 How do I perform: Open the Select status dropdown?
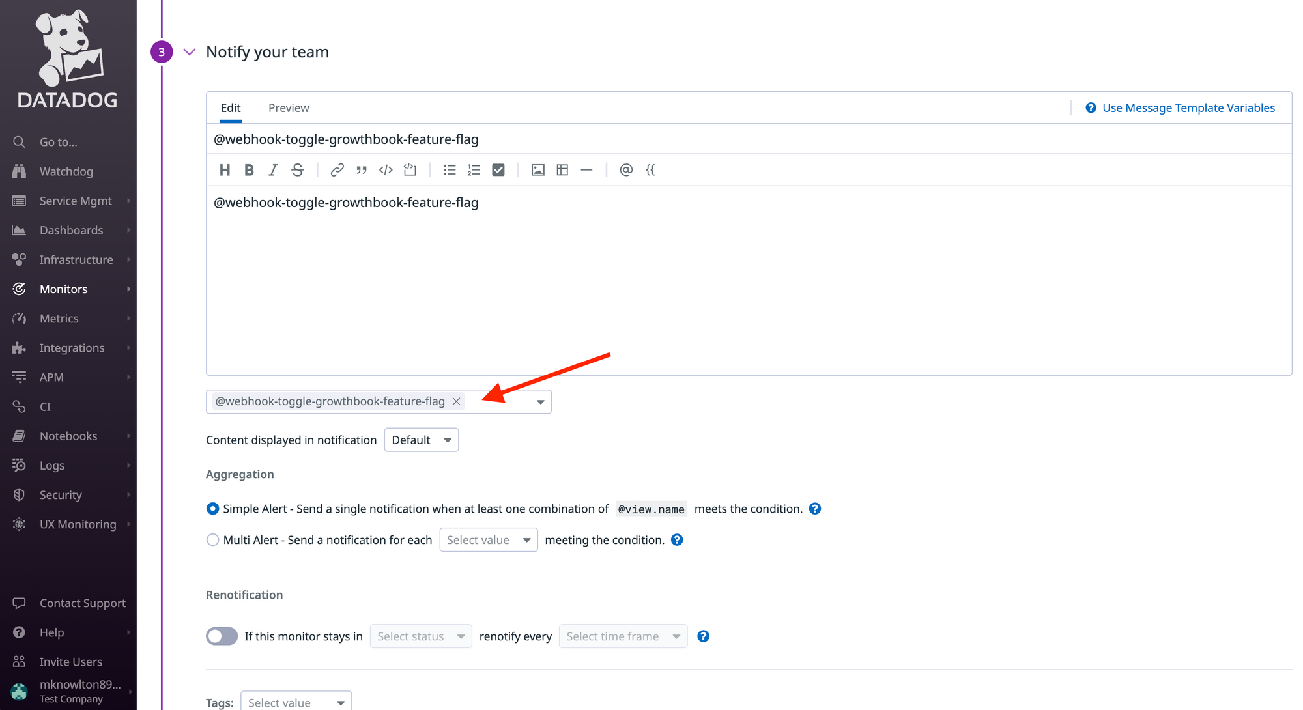421,636
